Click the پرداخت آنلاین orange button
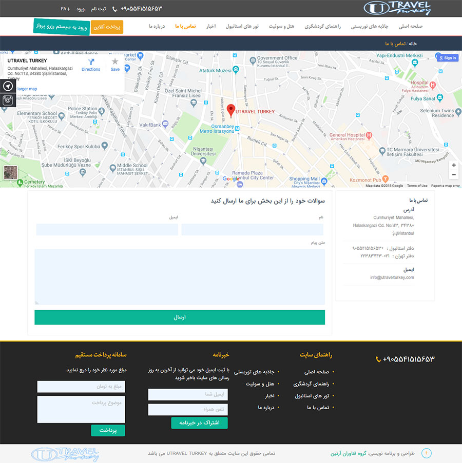Viewport: 462px width, 463px height. tap(107, 27)
